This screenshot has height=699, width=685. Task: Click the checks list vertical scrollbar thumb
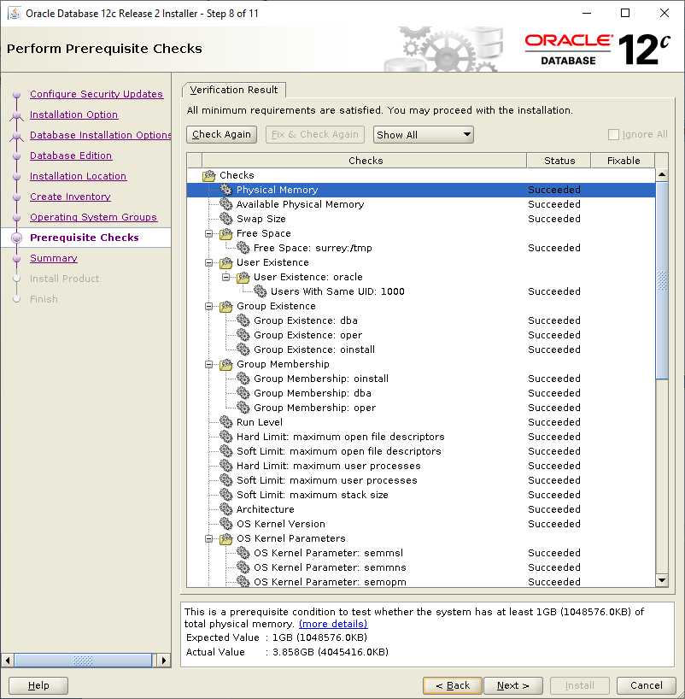click(662, 280)
